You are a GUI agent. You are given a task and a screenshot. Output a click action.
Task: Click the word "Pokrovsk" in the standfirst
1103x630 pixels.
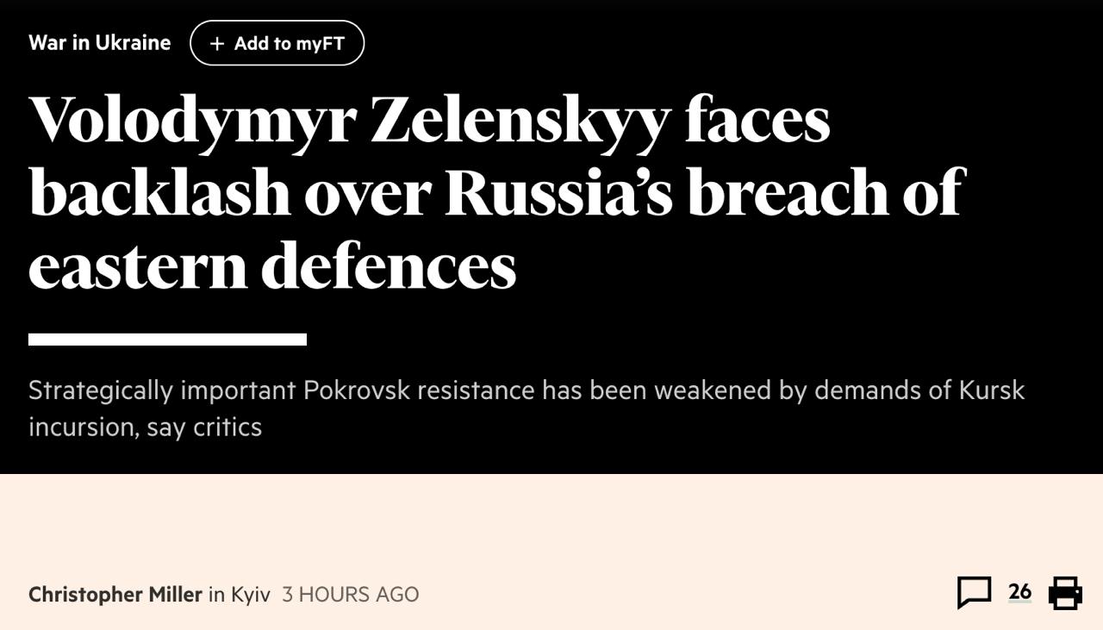[x=357, y=390]
